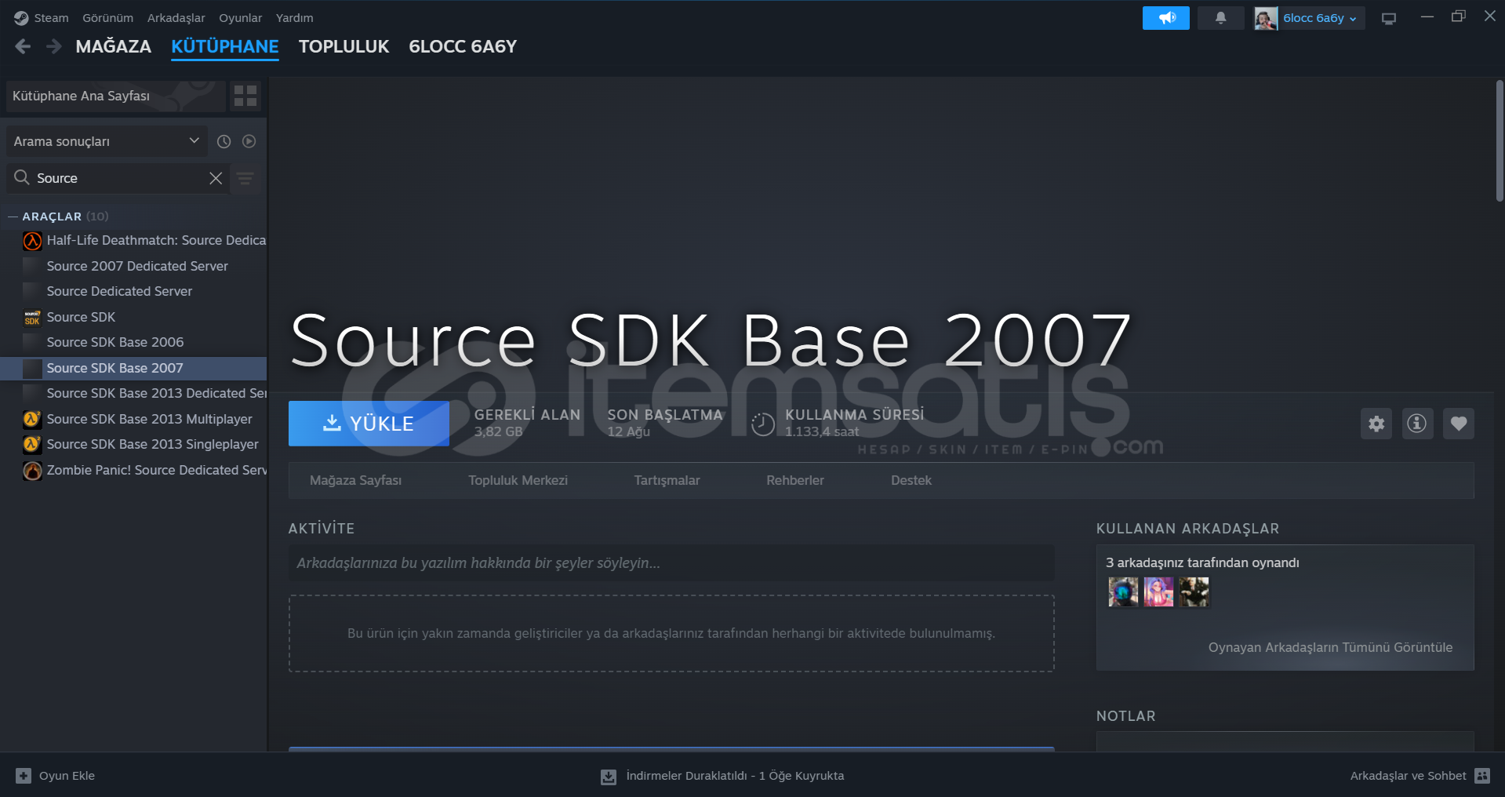
Task: Open Tartışmalar link
Action: (667, 480)
